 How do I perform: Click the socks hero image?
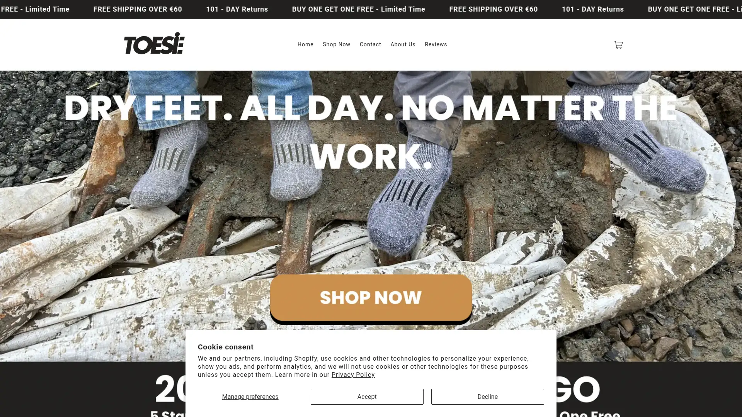371,216
